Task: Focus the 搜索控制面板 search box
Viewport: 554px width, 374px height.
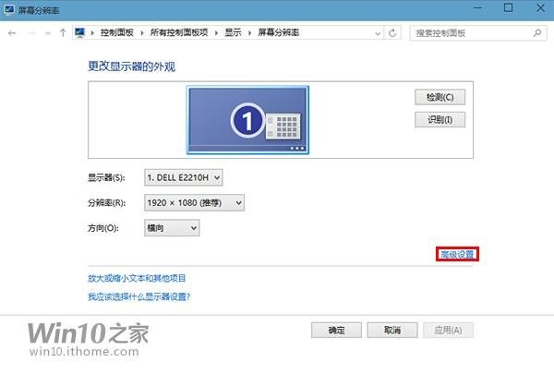Action: point(478,33)
